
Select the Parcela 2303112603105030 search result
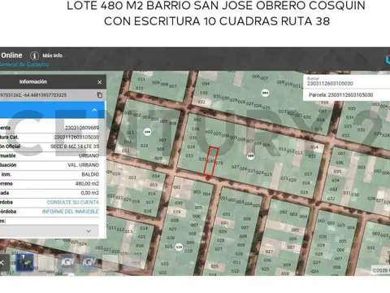tap(340, 95)
